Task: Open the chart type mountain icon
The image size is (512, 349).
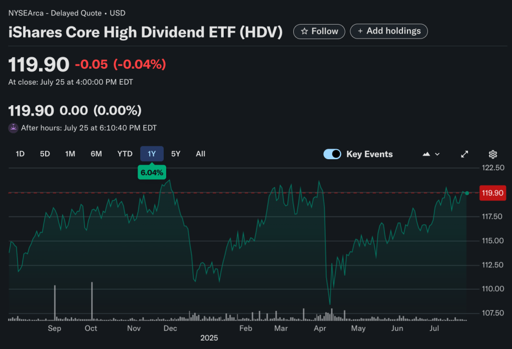Action: point(425,154)
